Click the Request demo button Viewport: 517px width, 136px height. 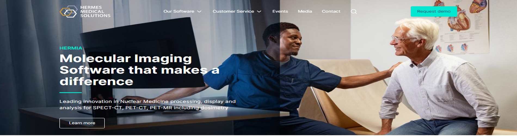click(x=434, y=11)
